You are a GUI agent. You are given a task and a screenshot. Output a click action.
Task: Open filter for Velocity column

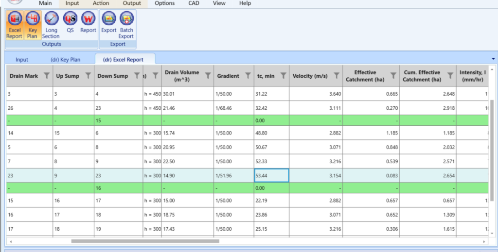337,75
